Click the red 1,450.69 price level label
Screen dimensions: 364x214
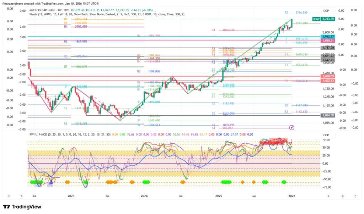pos(328,76)
